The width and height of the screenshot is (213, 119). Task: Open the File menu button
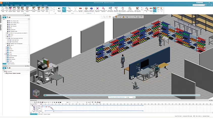pos(2,5)
